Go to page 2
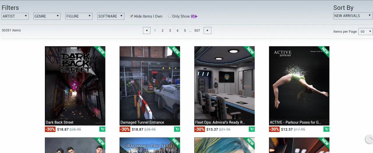The width and height of the screenshot is (373, 153). pos(163,30)
